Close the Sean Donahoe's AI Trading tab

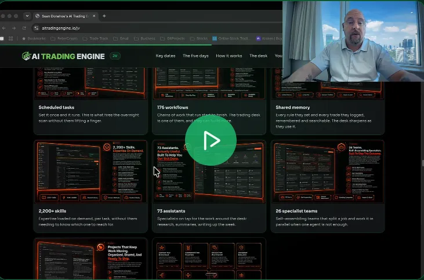(x=94, y=16)
